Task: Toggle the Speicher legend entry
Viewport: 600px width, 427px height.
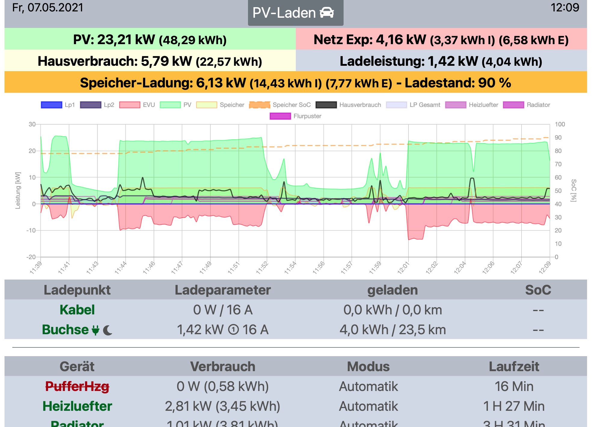Action: click(x=207, y=105)
